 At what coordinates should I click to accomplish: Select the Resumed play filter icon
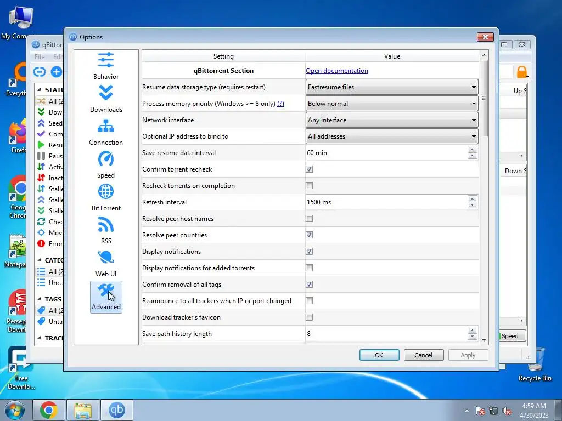(41, 145)
